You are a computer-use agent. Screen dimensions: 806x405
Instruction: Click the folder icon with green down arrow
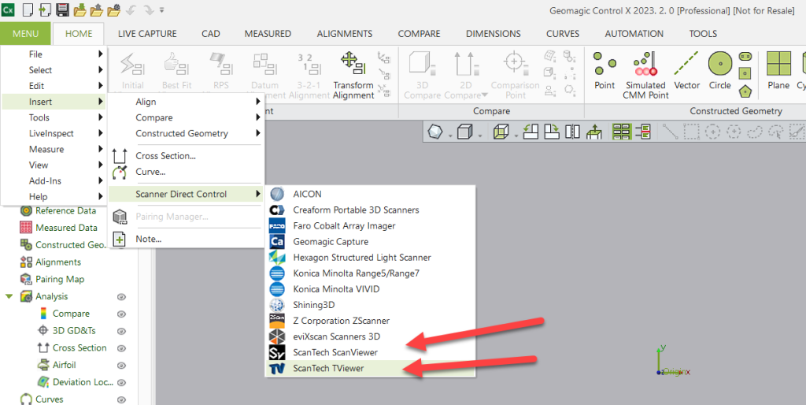(79, 9)
